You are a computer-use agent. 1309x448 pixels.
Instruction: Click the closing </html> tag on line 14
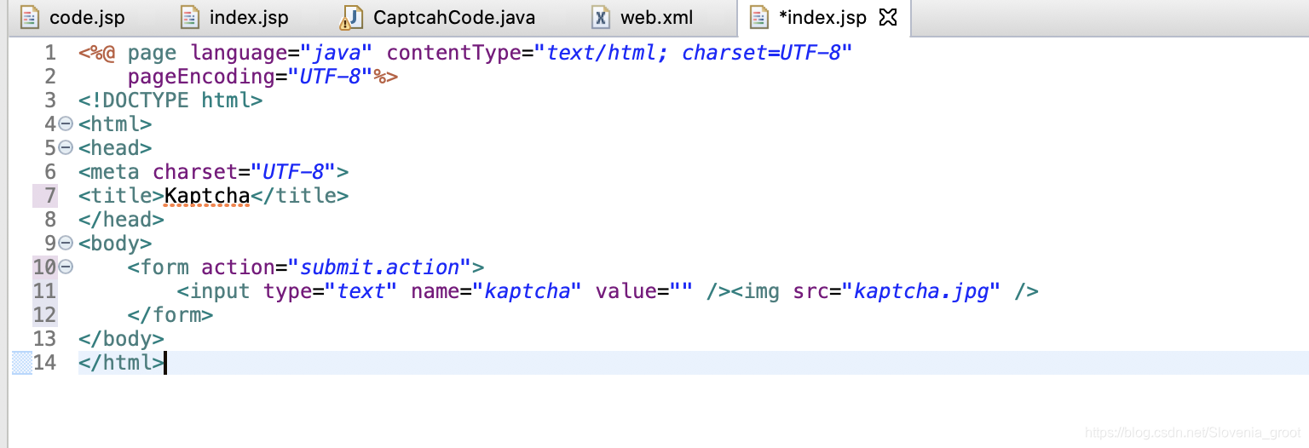(x=121, y=363)
